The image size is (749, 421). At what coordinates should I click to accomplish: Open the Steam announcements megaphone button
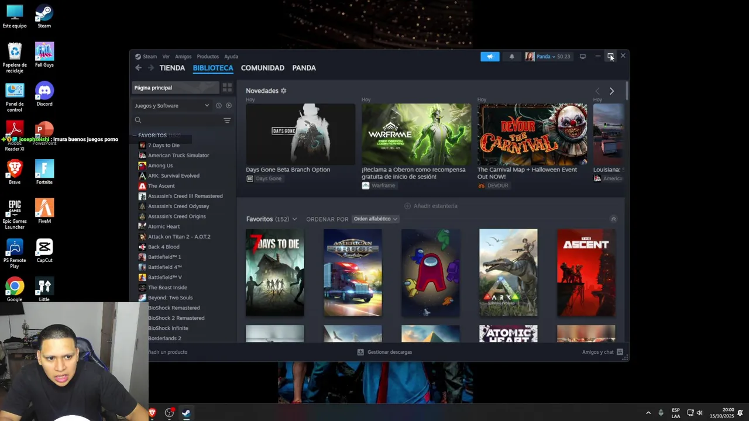point(490,57)
